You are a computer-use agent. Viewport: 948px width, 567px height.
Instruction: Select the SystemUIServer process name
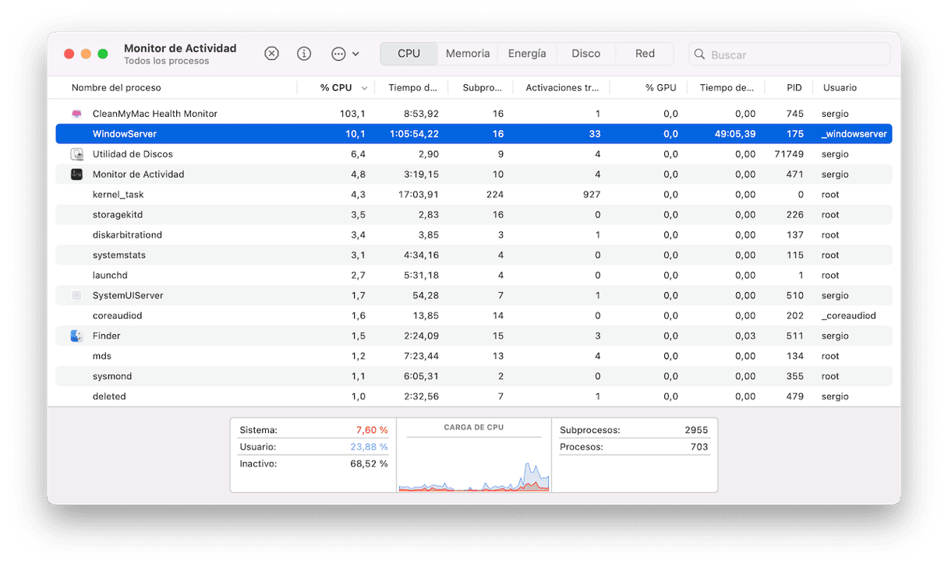click(x=128, y=296)
